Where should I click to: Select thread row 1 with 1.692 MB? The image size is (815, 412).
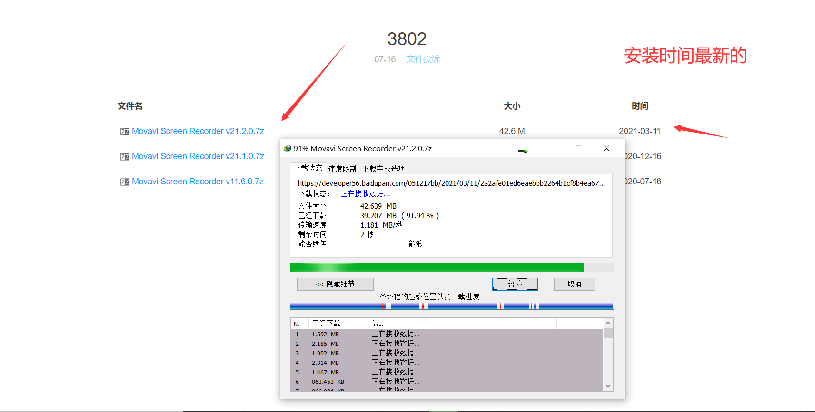coord(447,334)
